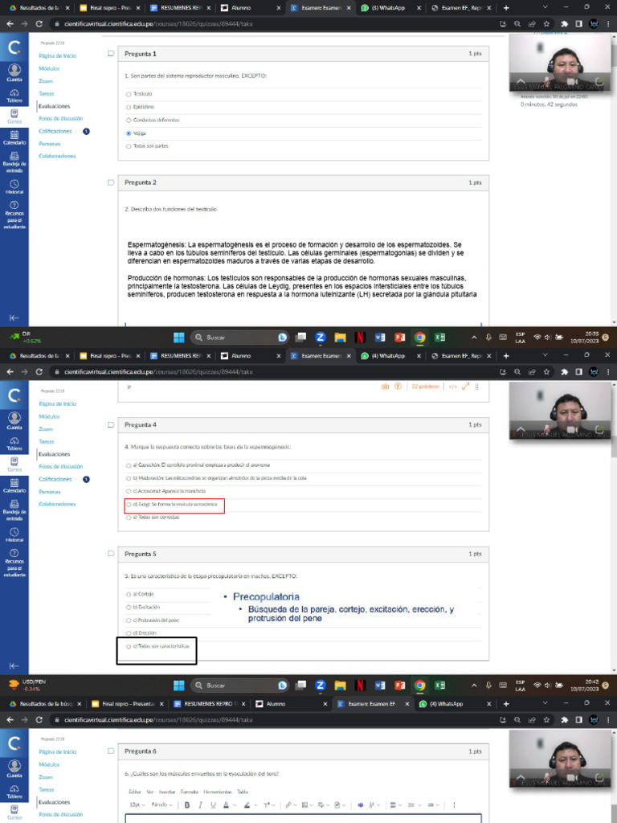Open link insert dropdown in Pregunta 6 toolbar
This screenshot has height=823, width=617.
click(x=291, y=805)
